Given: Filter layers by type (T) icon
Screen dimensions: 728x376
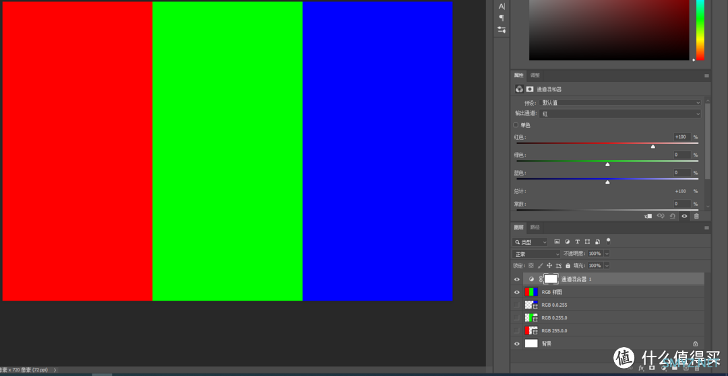Looking at the screenshot, I should (578, 241).
